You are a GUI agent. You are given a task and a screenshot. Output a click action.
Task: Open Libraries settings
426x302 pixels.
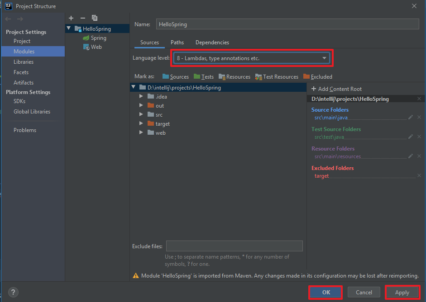click(x=24, y=62)
